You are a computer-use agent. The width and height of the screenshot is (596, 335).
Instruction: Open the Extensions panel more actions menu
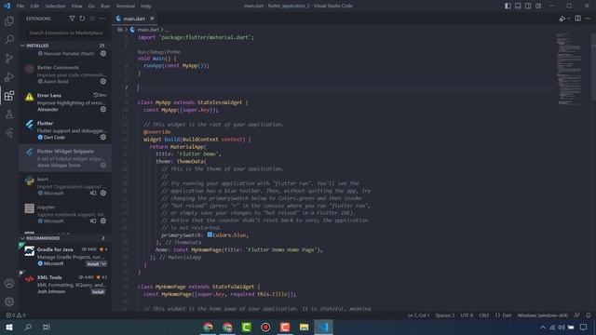102,19
